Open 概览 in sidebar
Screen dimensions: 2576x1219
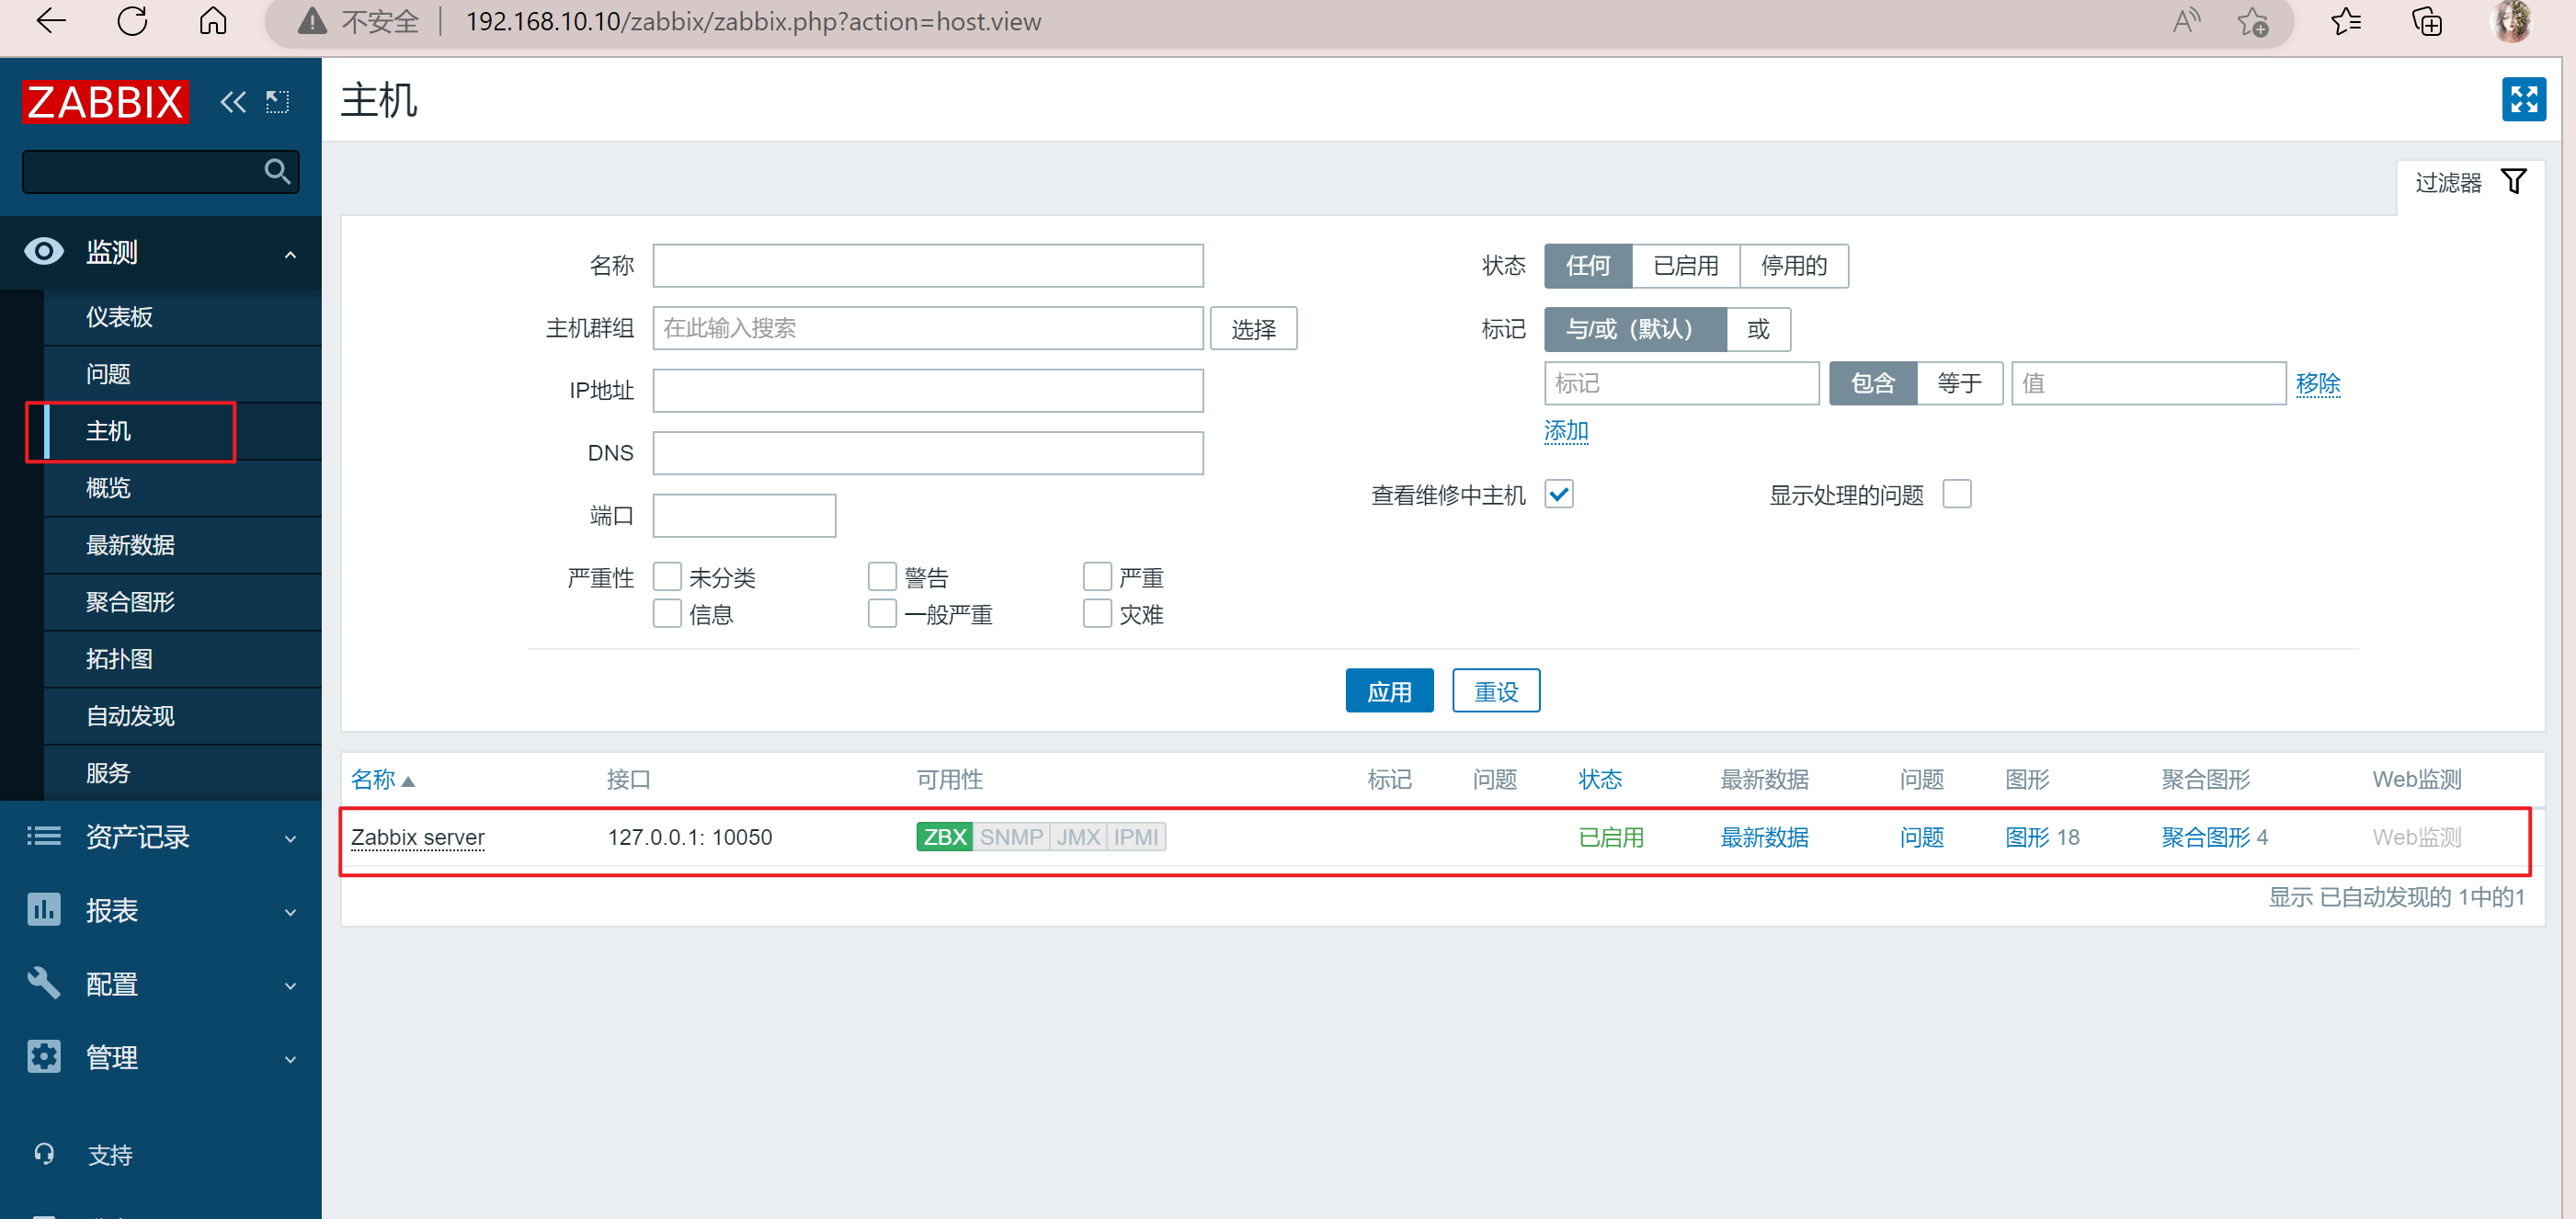(108, 488)
